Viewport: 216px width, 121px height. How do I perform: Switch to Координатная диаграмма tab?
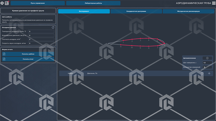tap(136, 11)
